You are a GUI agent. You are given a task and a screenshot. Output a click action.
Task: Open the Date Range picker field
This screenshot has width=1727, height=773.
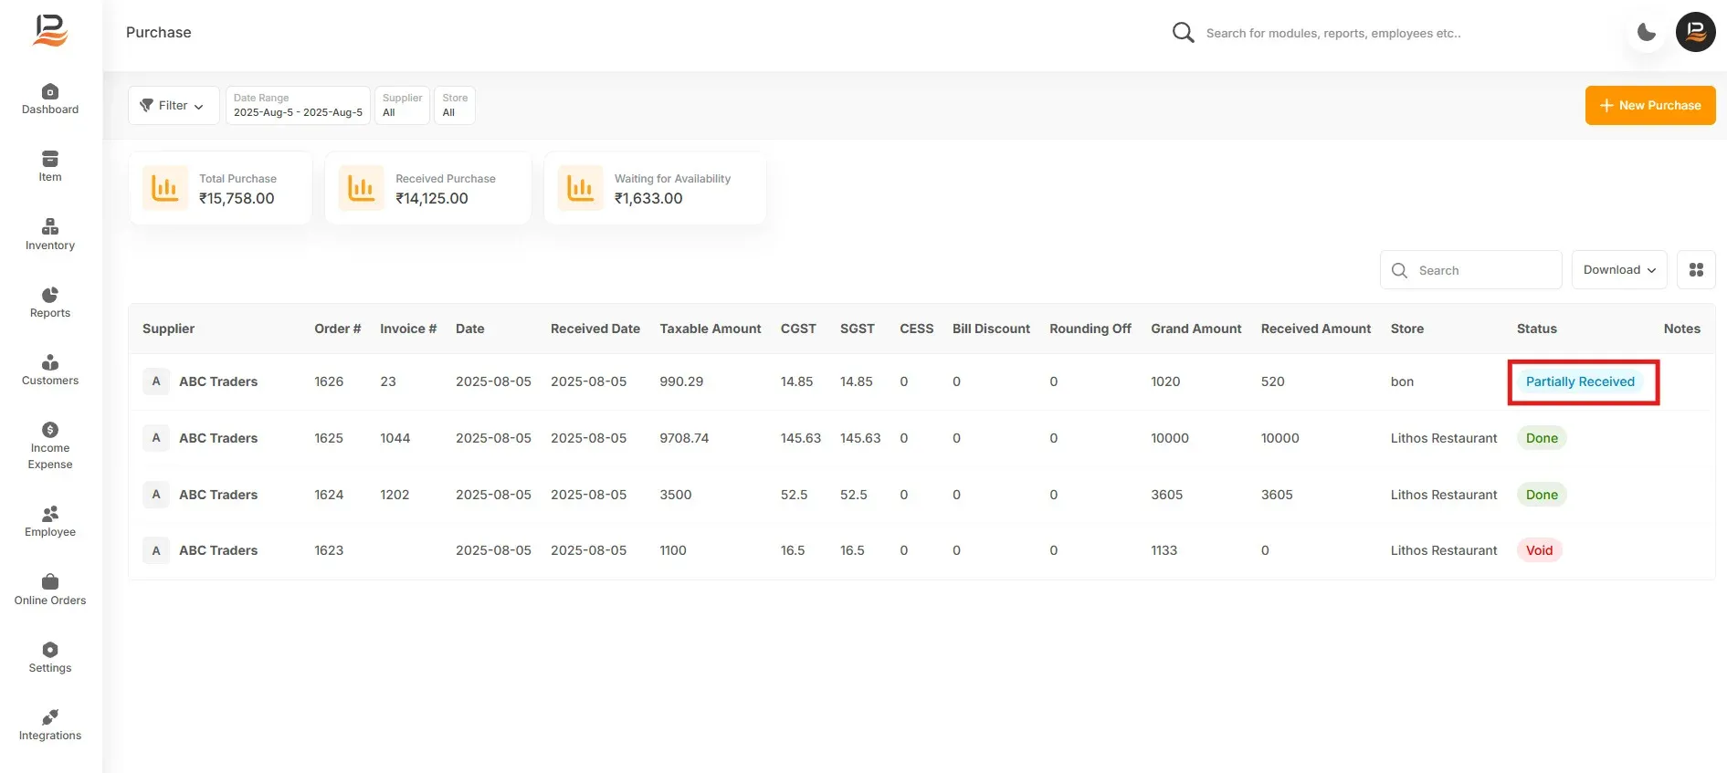(x=298, y=106)
